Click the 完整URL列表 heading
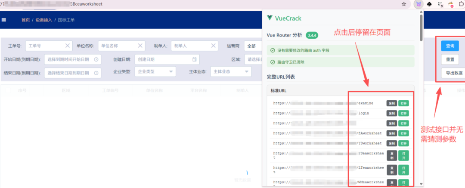465x188 pixels. coord(281,77)
